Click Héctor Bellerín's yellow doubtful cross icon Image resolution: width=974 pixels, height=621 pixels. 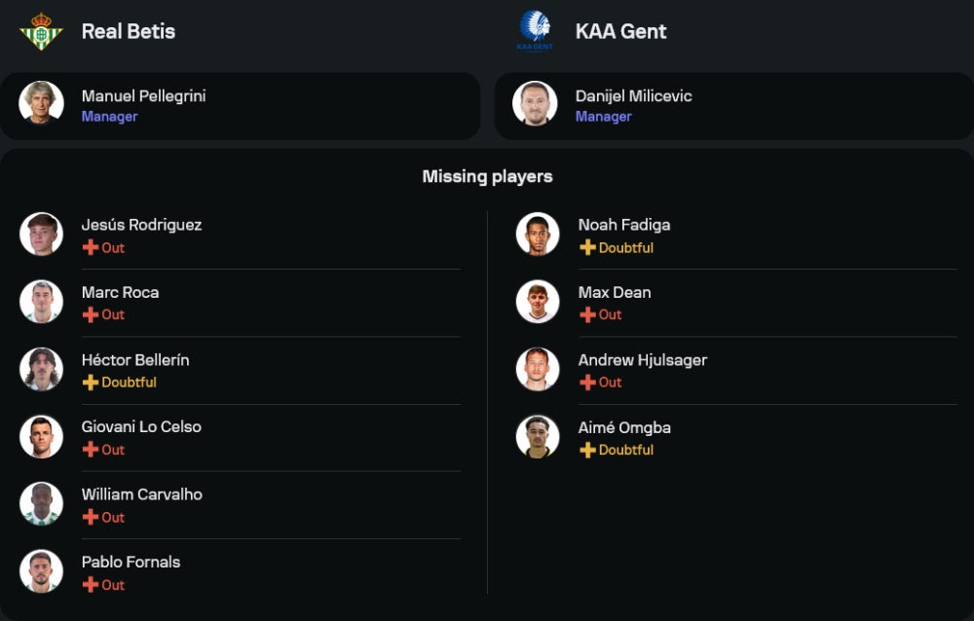pyautogui.click(x=91, y=383)
